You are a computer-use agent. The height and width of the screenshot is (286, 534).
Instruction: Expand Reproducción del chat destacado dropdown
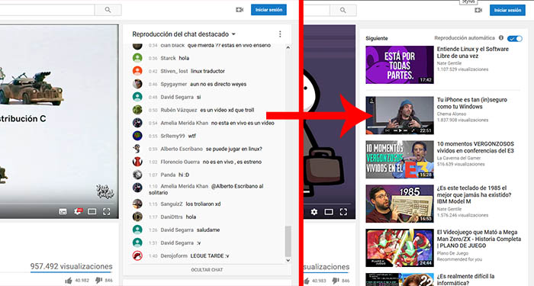[233, 34]
